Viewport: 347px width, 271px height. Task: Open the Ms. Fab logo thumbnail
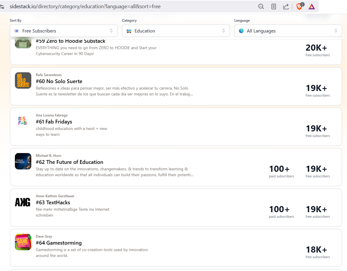pyautogui.click(x=23, y=121)
